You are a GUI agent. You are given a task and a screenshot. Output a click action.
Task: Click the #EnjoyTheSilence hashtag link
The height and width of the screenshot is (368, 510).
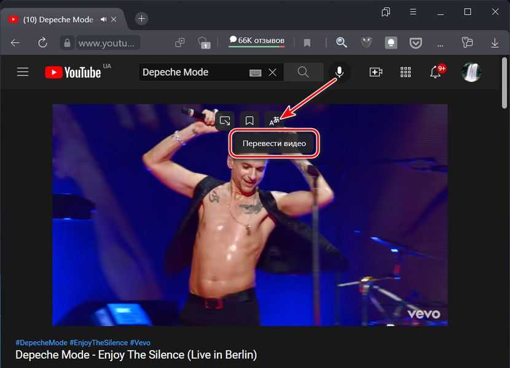[98, 342]
